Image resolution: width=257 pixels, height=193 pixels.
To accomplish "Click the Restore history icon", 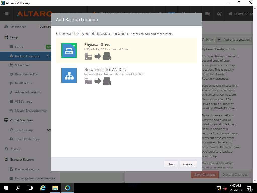I will 6,149.
